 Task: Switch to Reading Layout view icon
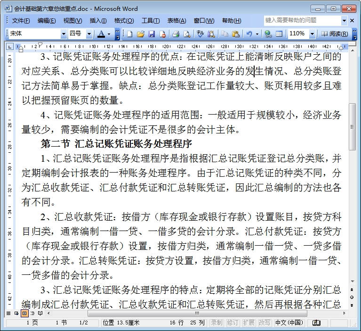[40, 313]
